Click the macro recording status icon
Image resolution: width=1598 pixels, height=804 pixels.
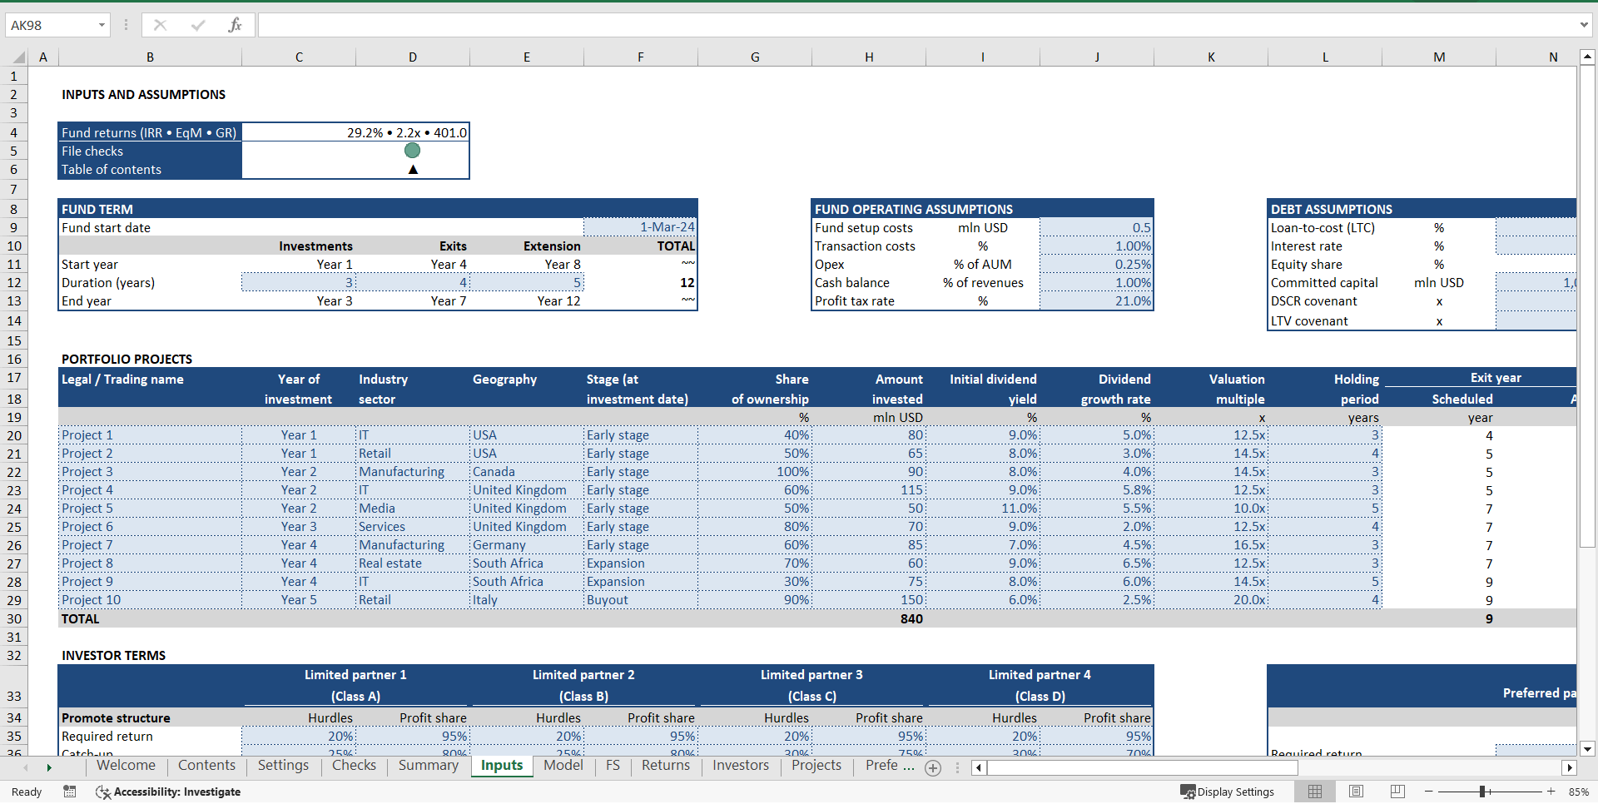(70, 792)
